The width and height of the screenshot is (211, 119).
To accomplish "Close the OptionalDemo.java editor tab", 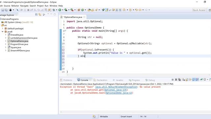I will point(84,17).
